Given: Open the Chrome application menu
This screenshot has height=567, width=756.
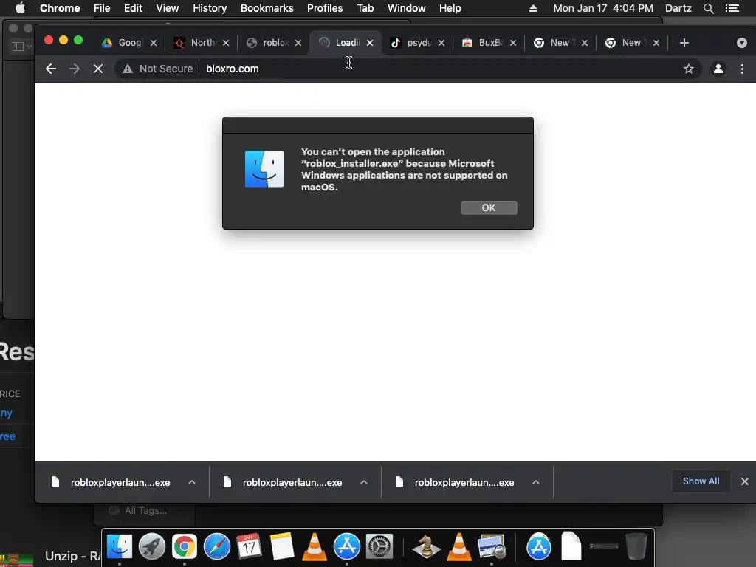Looking at the screenshot, I should point(60,8).
